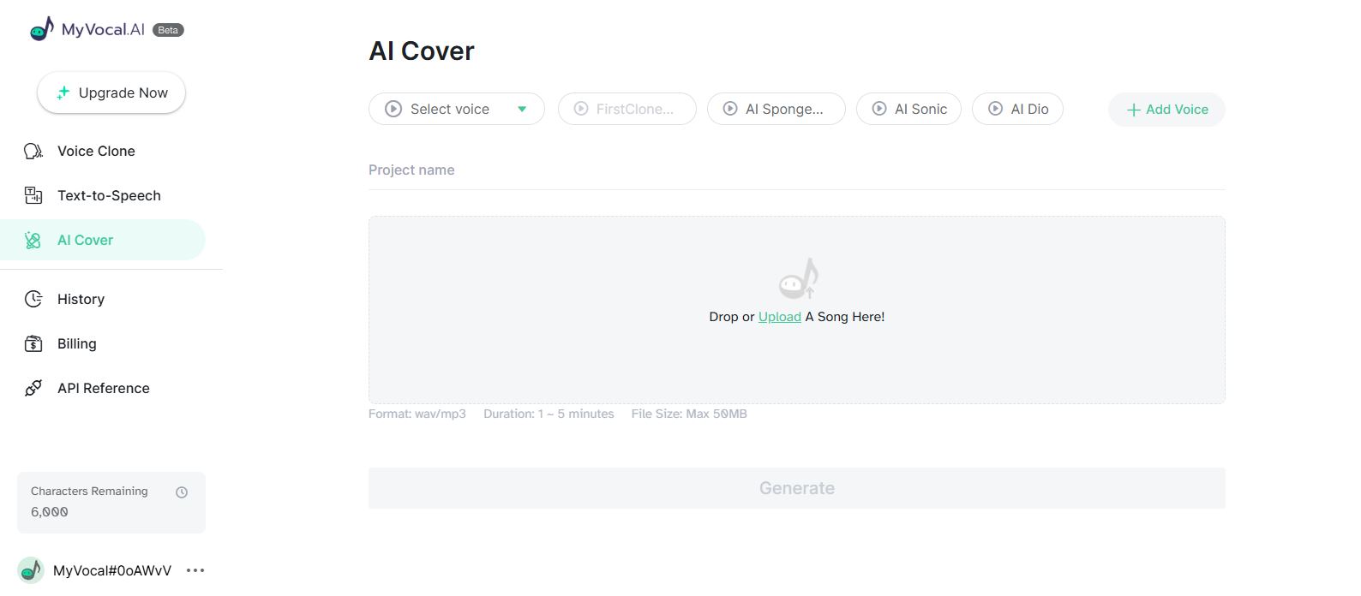This screenshot has width=1361, height=596.
Task: Click the MyVocal.AI logo icon
Action: (41, 30)
